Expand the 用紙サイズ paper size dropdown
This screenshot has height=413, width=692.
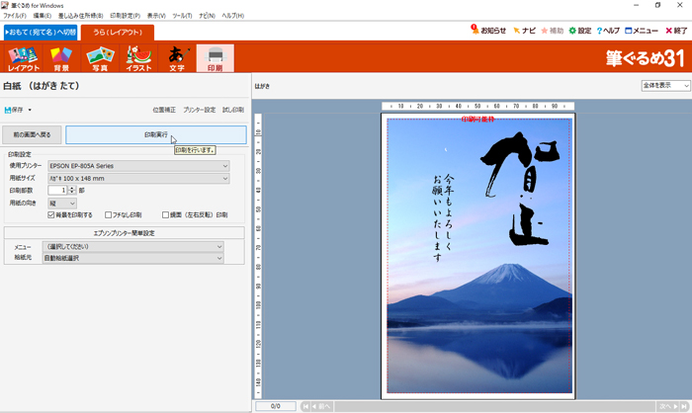[137, 178]
